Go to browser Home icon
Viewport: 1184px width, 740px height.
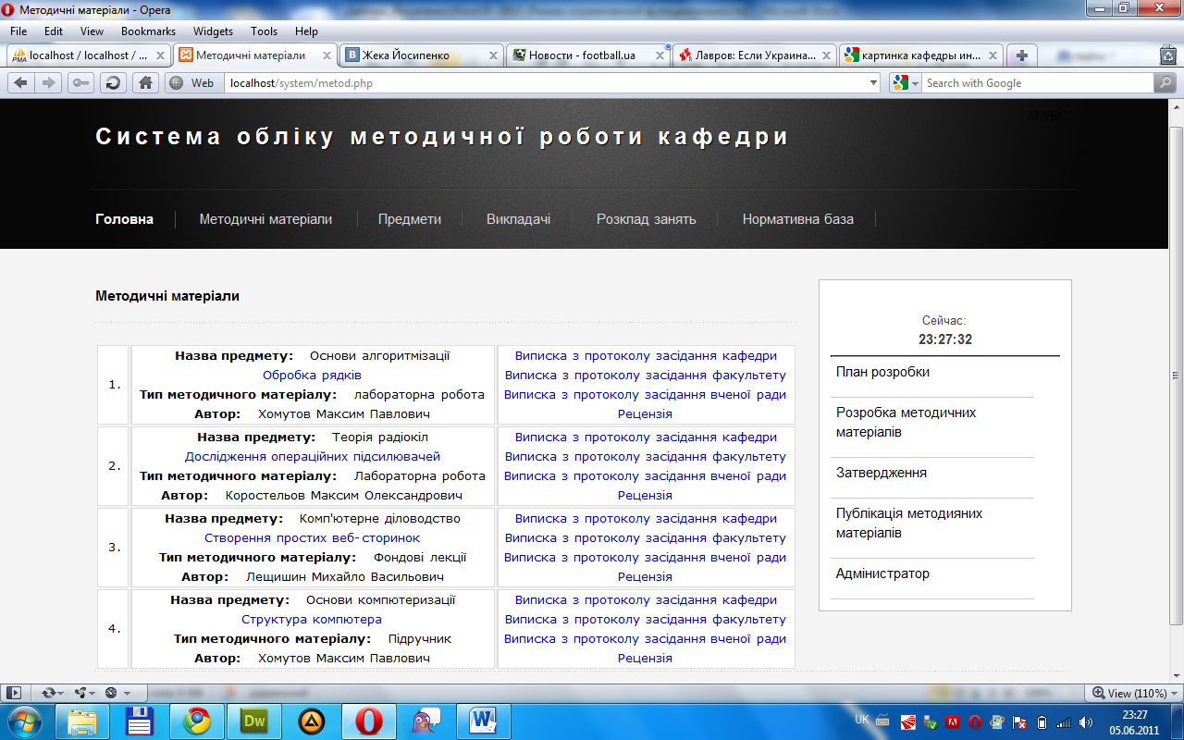pos(145,83)
